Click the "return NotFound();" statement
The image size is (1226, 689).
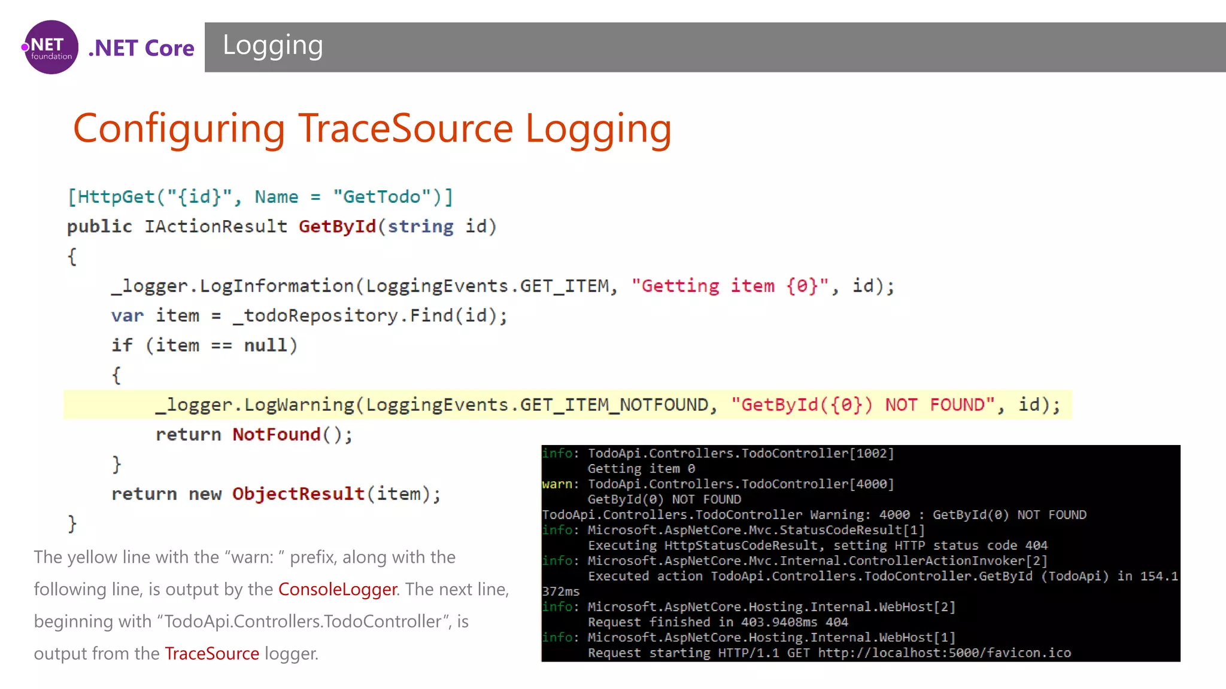[x=254, y=434]
